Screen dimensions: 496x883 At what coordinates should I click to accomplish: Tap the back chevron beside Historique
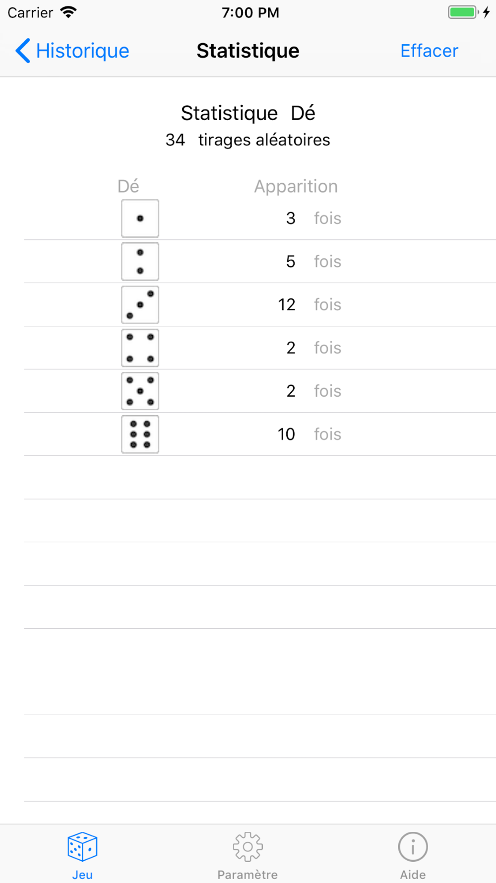pyautogui.click(x=23, y=51)
